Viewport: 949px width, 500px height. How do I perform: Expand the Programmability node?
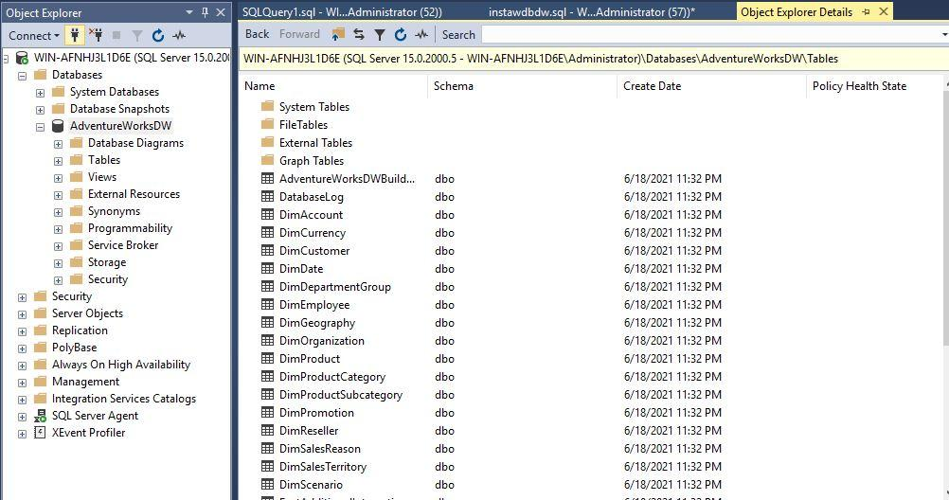58,229
